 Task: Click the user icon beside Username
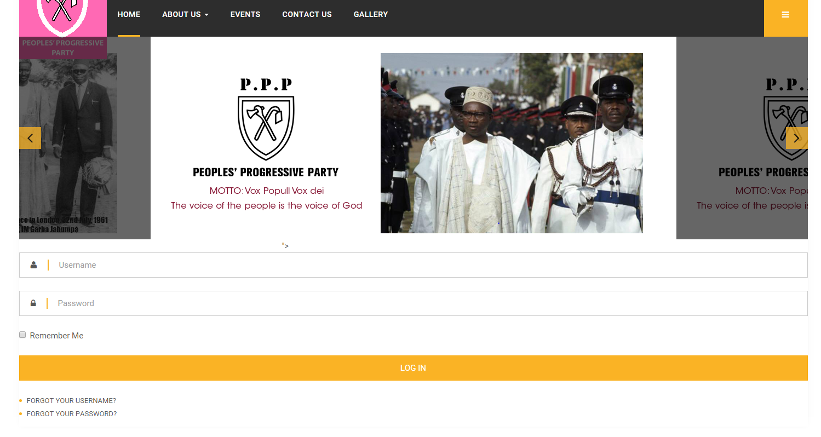click(x=33, y=265)
